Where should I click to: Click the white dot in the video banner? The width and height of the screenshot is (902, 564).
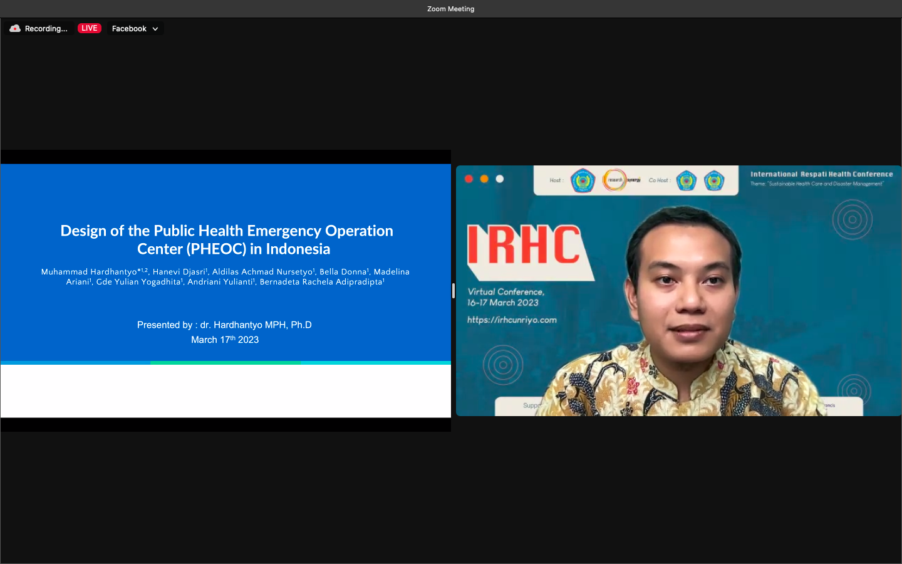[500, 179]
